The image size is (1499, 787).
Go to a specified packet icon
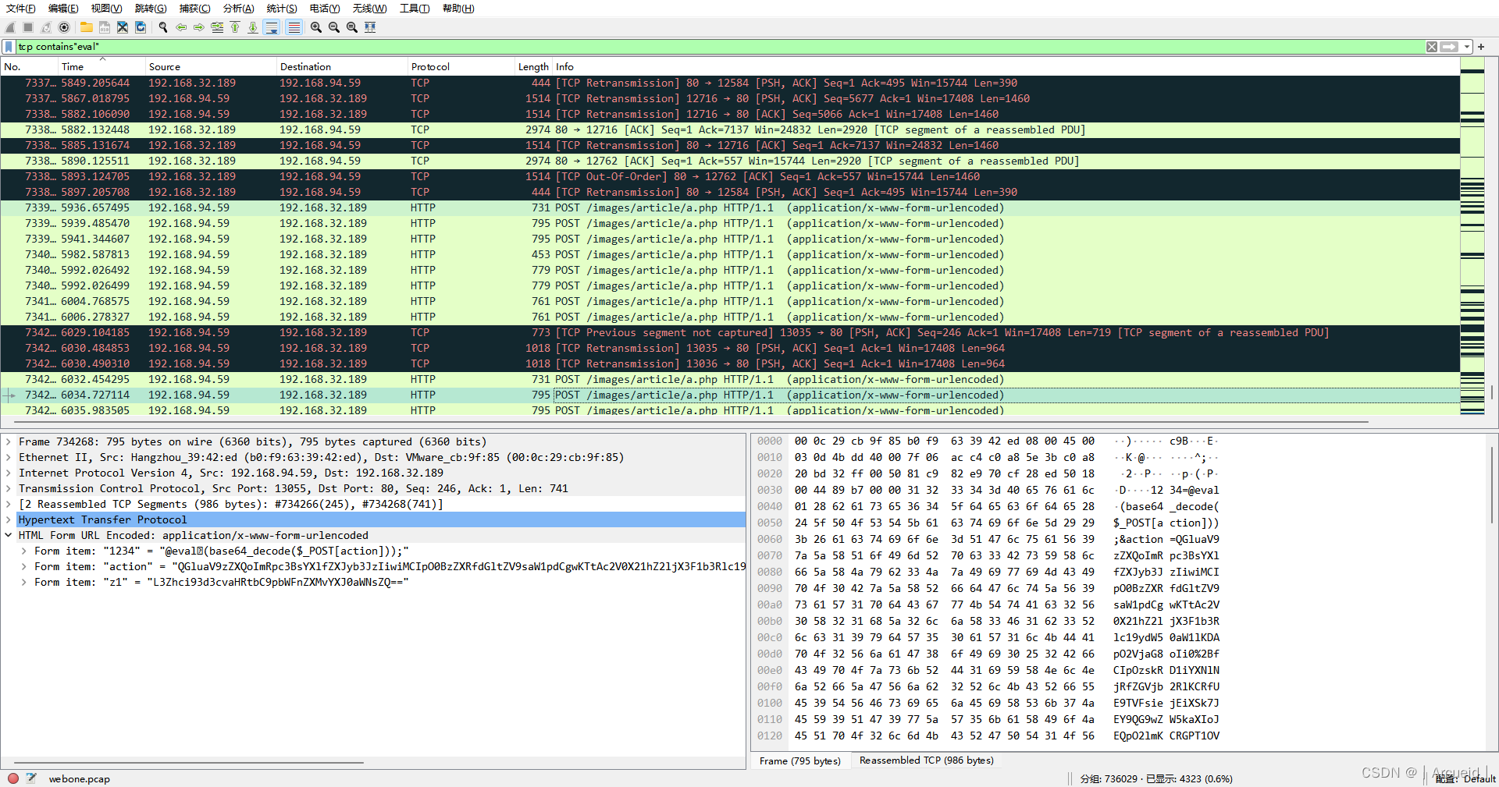[x=217, y=27]
